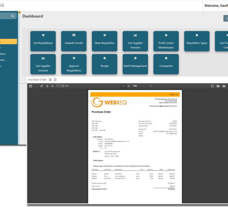Click 'Page 1 of 1' in PDF header

coord(174,94)
